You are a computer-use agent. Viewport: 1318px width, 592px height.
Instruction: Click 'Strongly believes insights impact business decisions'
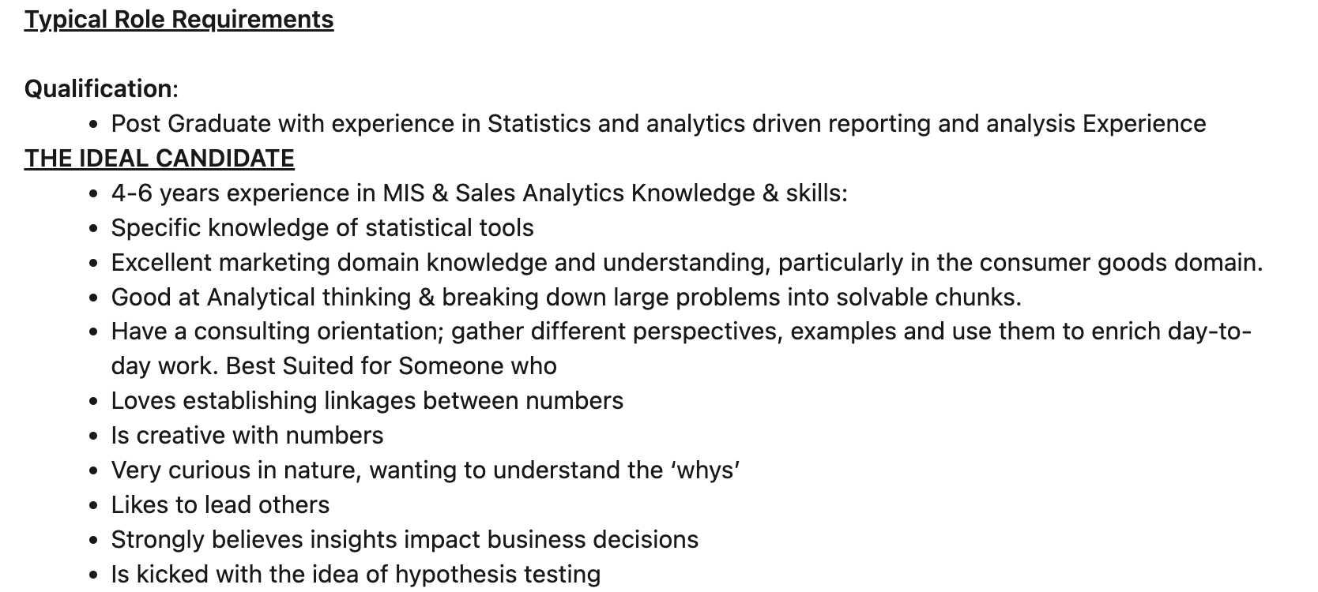405,539
